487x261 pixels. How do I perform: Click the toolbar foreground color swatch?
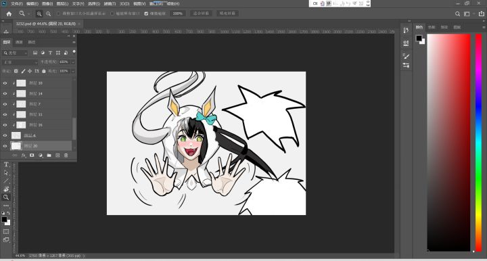tap(4, 220)
